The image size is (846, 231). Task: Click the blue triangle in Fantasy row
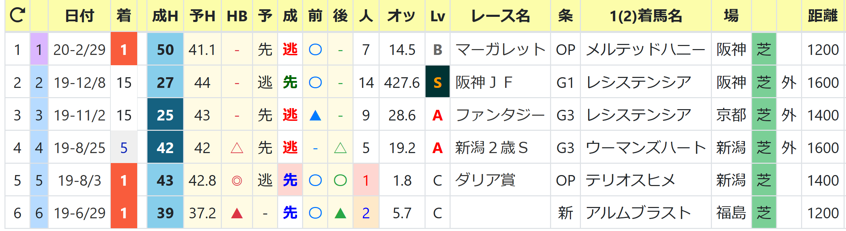point(315,115)
